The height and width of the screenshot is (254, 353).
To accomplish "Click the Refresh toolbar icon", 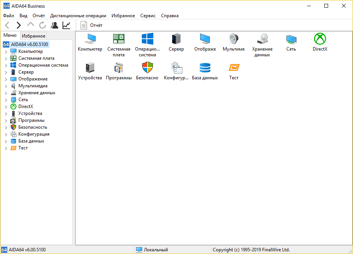I will [42, 25].
